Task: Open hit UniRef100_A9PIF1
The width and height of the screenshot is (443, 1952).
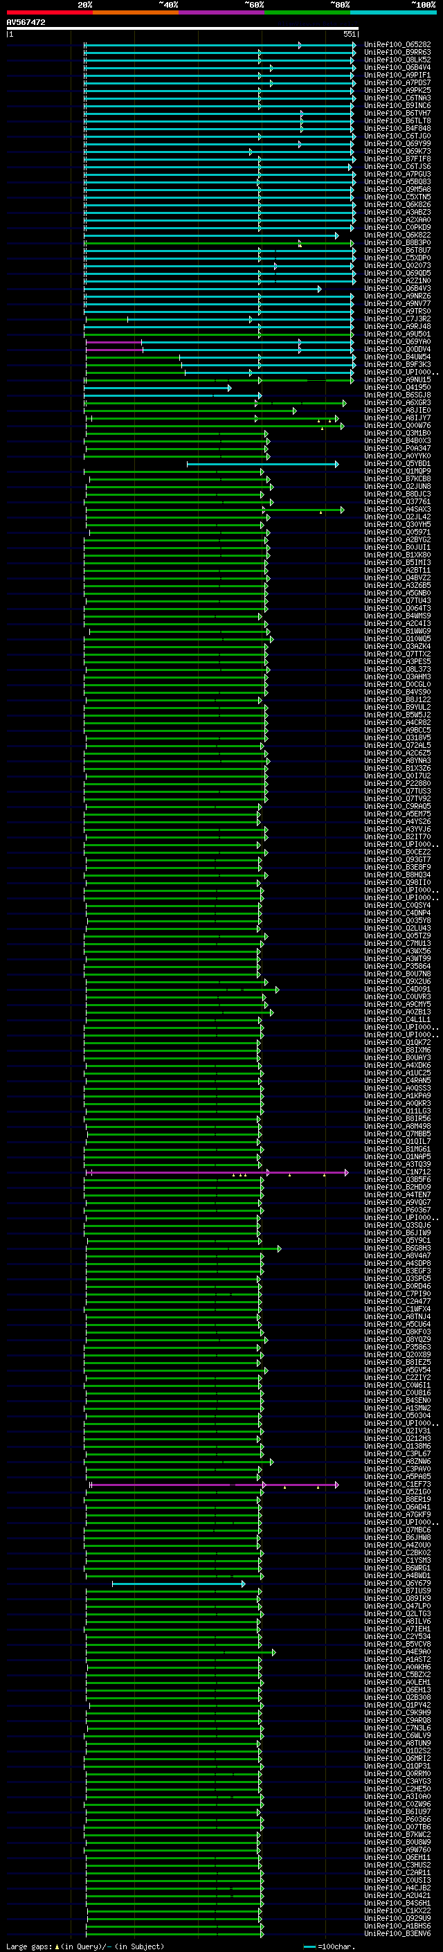Action: click(x=397, y=75)
